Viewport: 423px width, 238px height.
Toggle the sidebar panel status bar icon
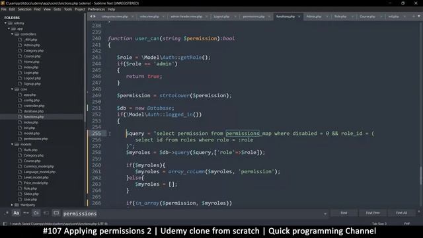coord(5,223)
